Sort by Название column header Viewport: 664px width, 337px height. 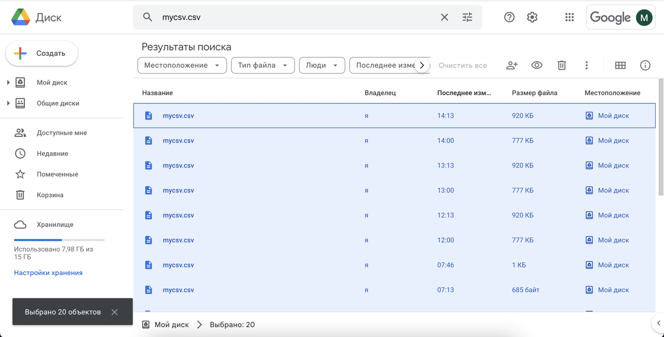[157, 93]
